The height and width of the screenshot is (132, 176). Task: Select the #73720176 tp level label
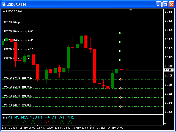pyautogui.click(x=12, y=22)
